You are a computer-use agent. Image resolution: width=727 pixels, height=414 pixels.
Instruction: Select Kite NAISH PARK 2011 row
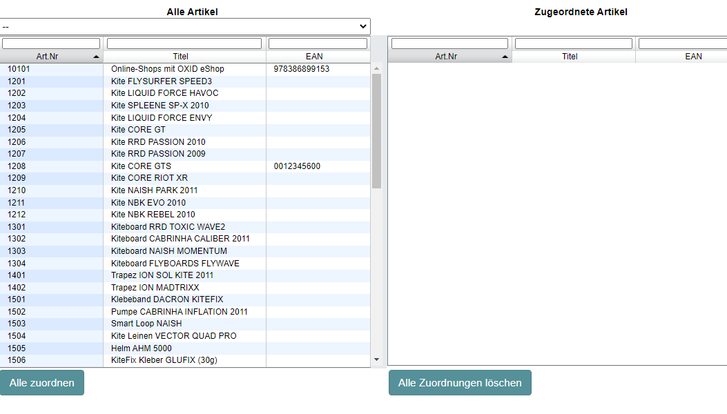pos(185,190)
